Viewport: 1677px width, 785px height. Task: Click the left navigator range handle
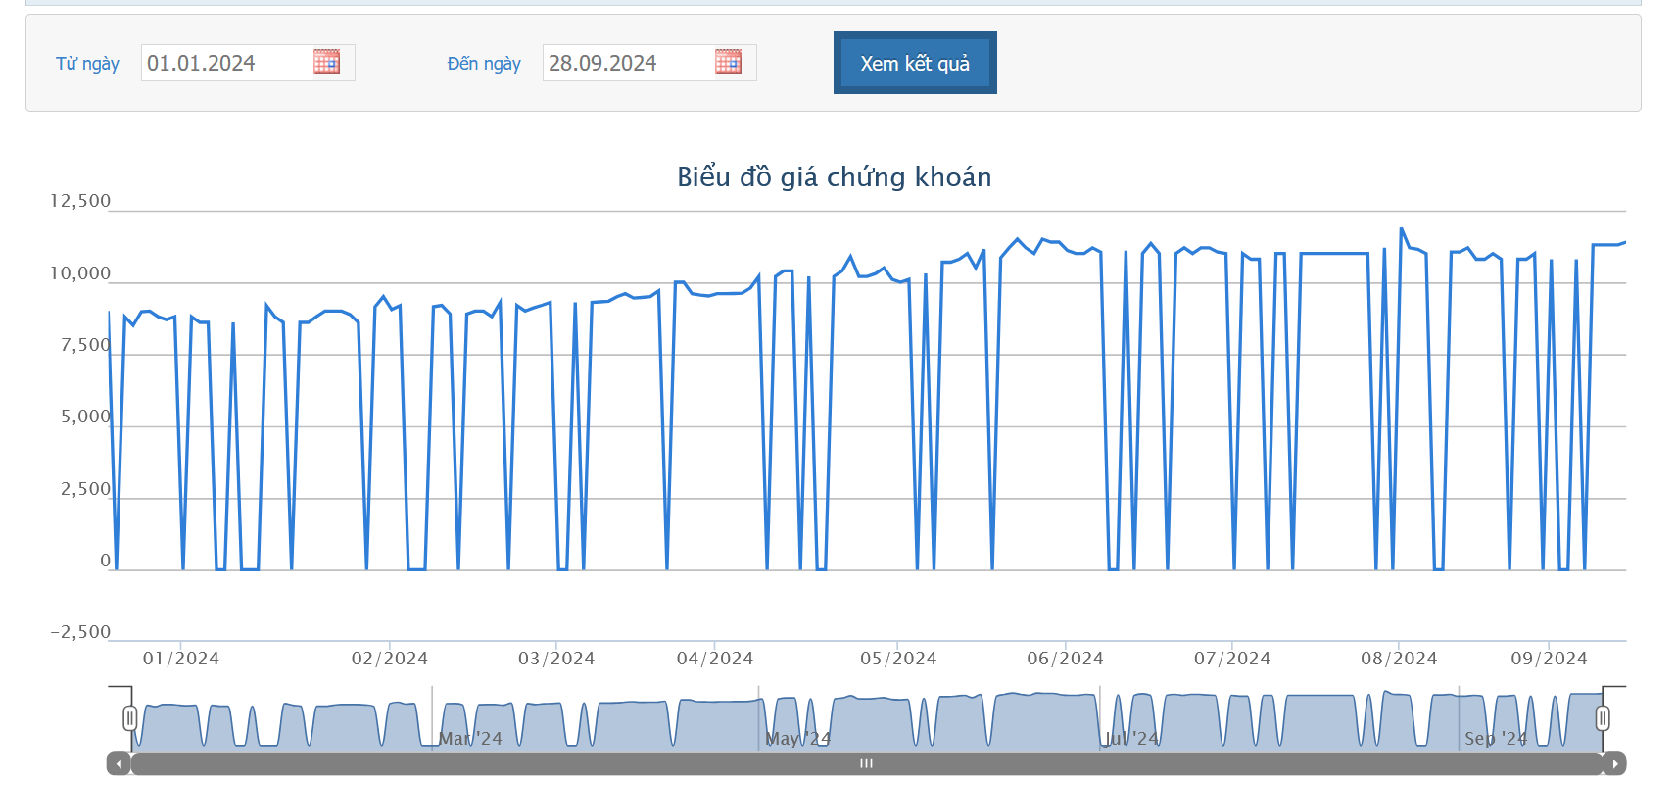[129, 718]
